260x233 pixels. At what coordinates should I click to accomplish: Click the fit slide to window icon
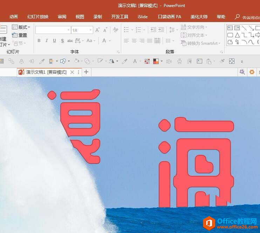(232, 61)
